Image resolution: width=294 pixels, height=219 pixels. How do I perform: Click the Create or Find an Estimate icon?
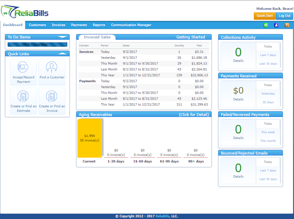tap(23, 96)
